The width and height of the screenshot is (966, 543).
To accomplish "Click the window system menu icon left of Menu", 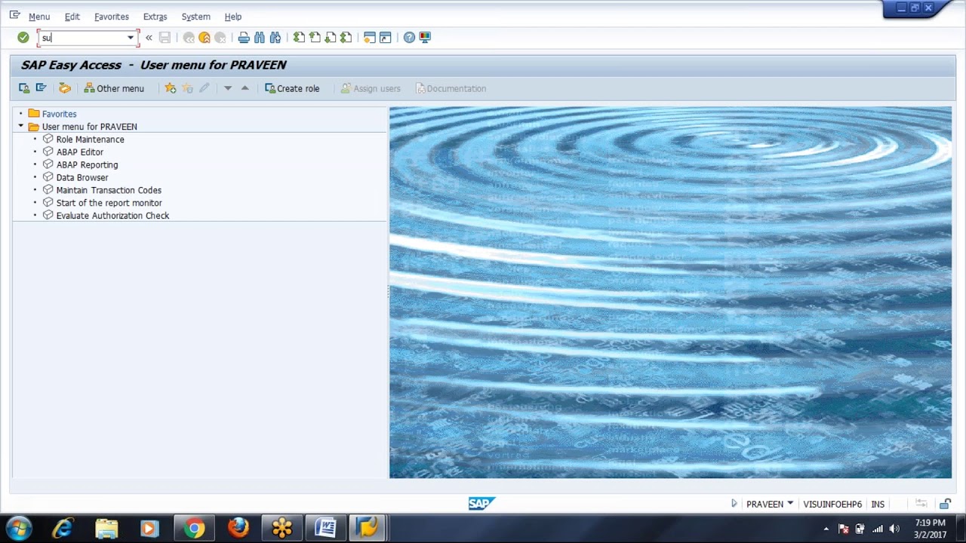I will pos(14,15).
